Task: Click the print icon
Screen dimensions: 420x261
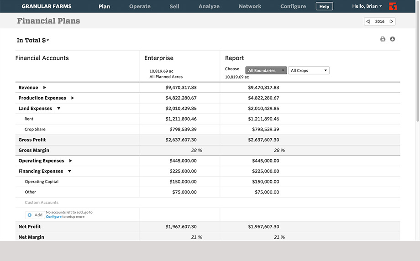Action: coord(383,39)
